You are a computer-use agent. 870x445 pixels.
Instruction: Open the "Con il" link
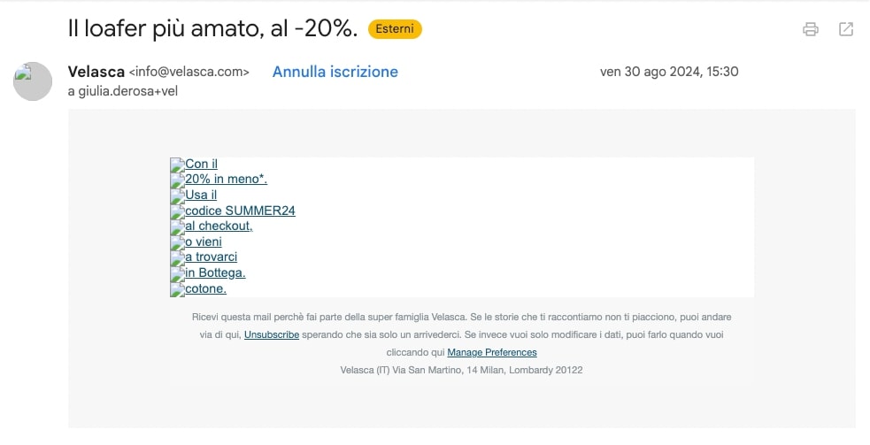click(202, 164)
